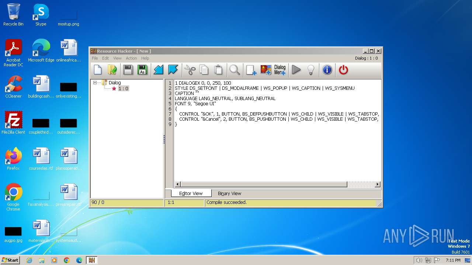
Task: Click the CONTROL "&Cancel" line
Action: tap(278, 119)
